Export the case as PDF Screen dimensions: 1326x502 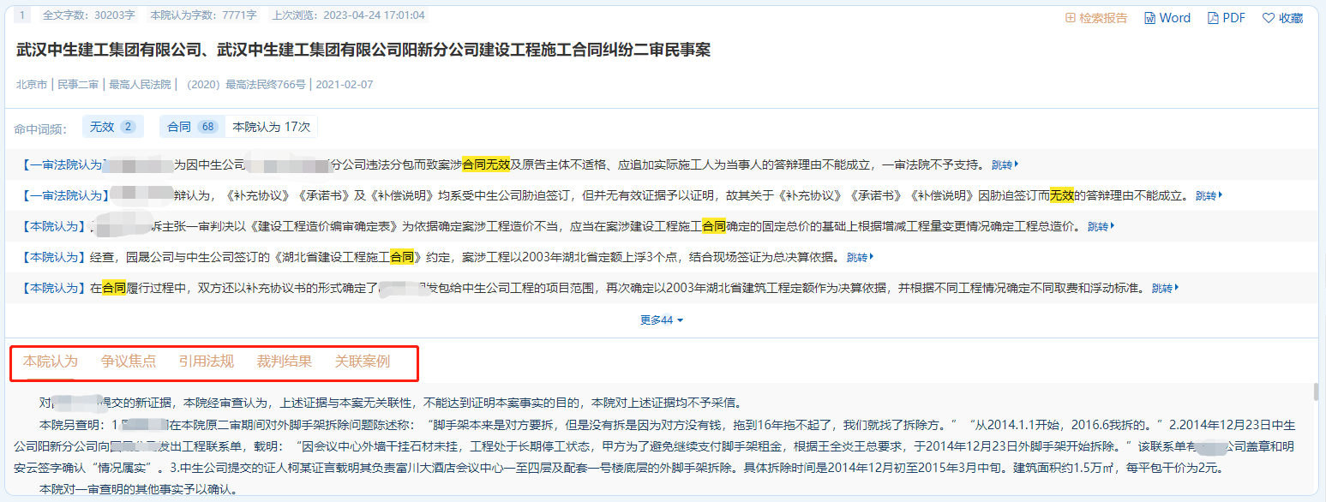1226,18
